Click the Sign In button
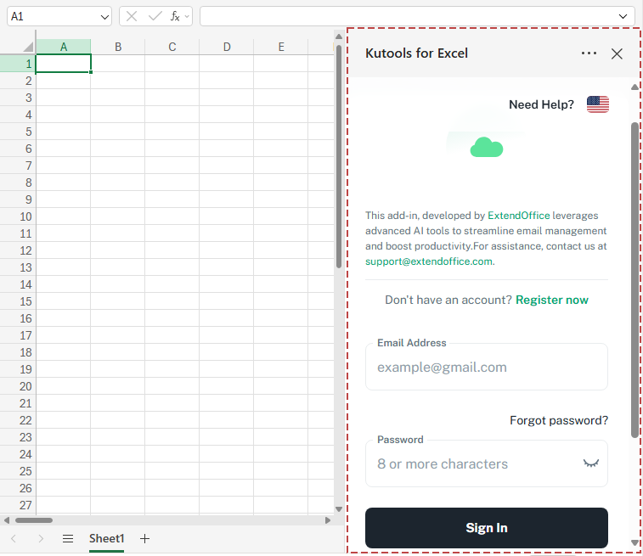Screen dimensions: 643x556 [x=487, y=528]
